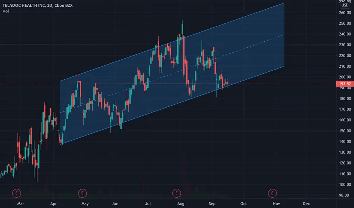Click the 260.00 price axis label
354x208 pixels.
click(345, 12)
